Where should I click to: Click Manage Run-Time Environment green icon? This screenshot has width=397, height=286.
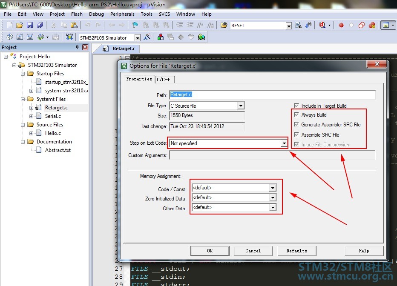[201, 37]
